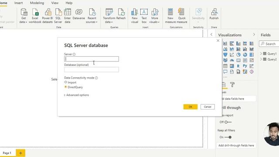Viewport: 279px width, 157px height.
Task: Select the Donut chart visualization
Action: [245, 55]
